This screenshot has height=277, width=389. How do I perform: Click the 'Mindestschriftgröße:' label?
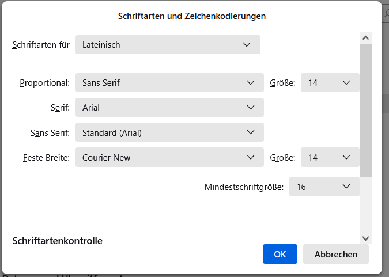point(244,187)
